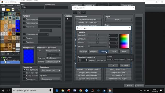Select tileset tab B

click(x=8, y=54)
